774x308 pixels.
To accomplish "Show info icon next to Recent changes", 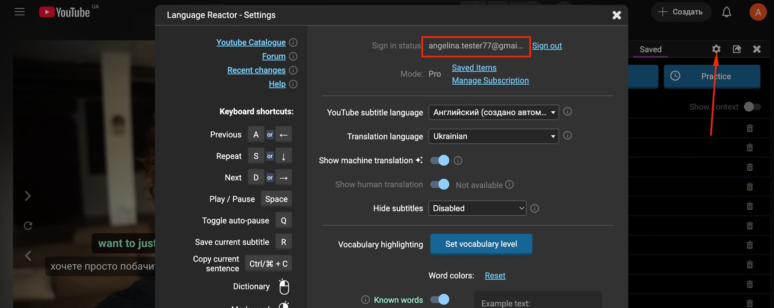I will click(293, 70).
